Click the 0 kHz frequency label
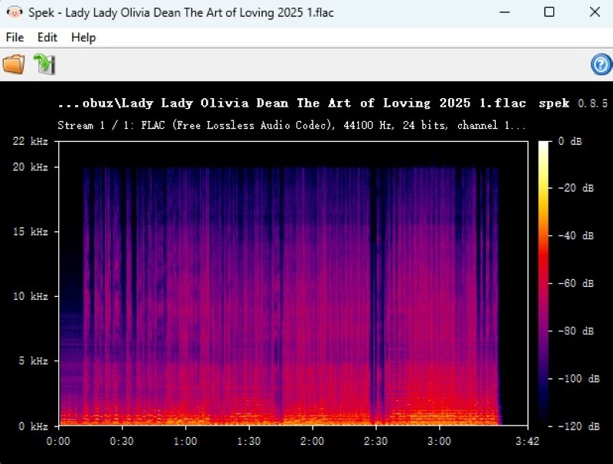 coord(33,426)
